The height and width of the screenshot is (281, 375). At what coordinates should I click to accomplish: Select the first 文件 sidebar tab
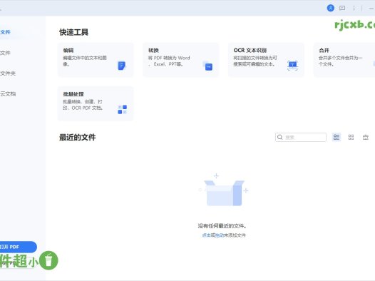(x=5, y=32)
